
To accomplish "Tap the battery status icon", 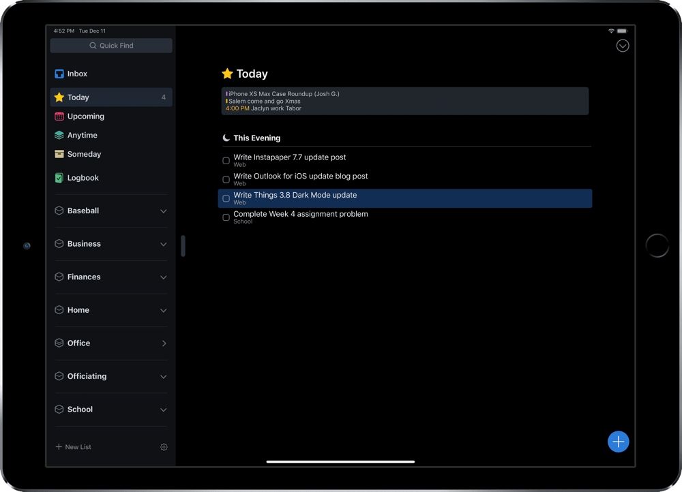I will tap(623, 31).
